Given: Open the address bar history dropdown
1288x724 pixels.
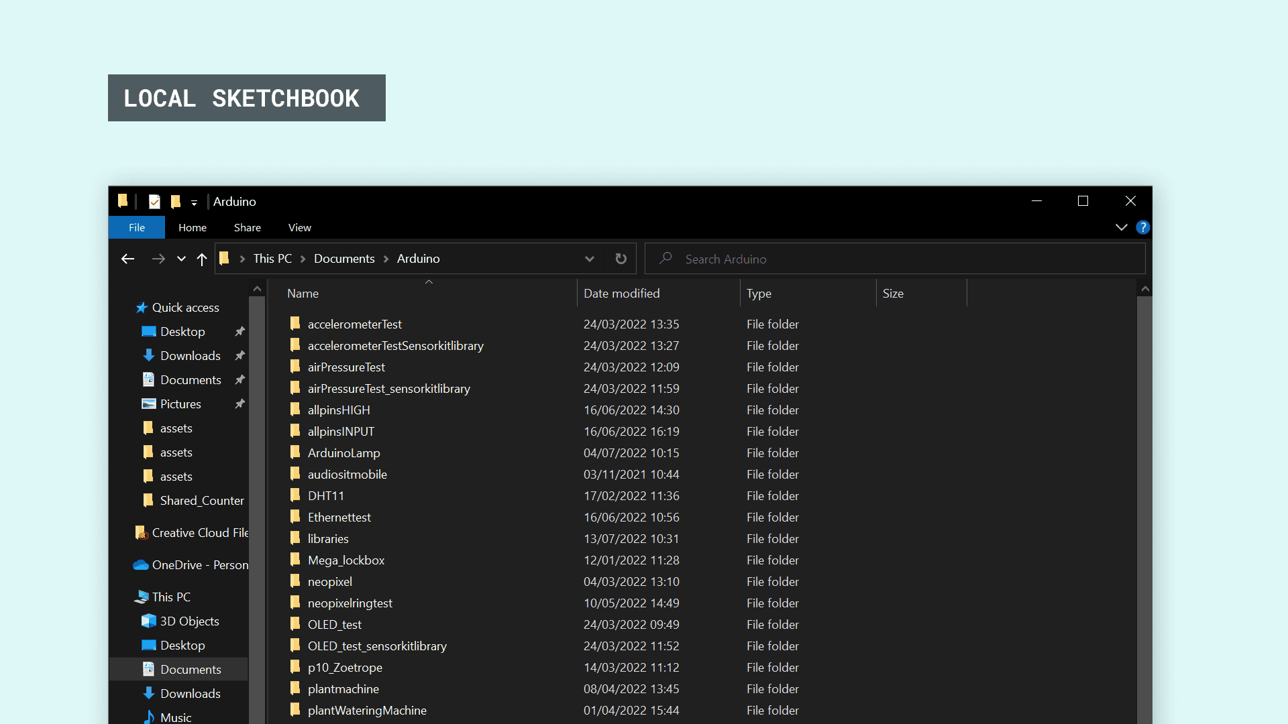Looking at the screenshot, I should click(x=589, y=259).
